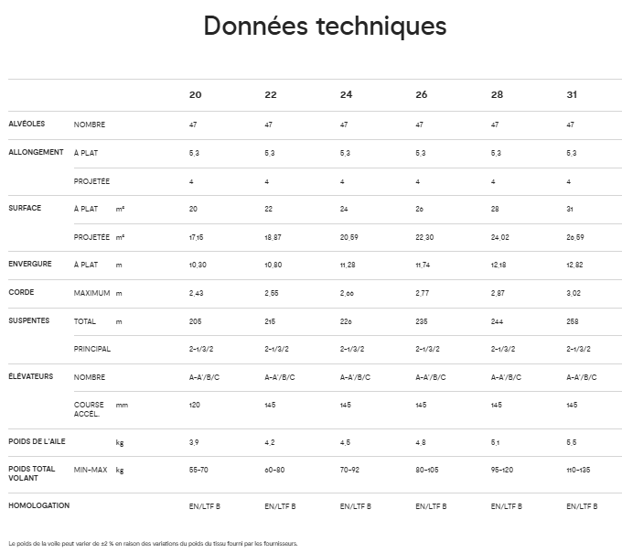Select the 55-70 weight range cell

[x=198, y=470]
